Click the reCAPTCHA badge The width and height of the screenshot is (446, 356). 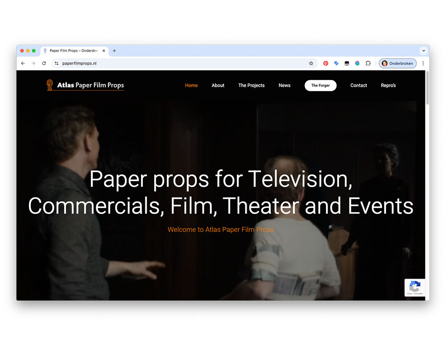coord(415,287)
